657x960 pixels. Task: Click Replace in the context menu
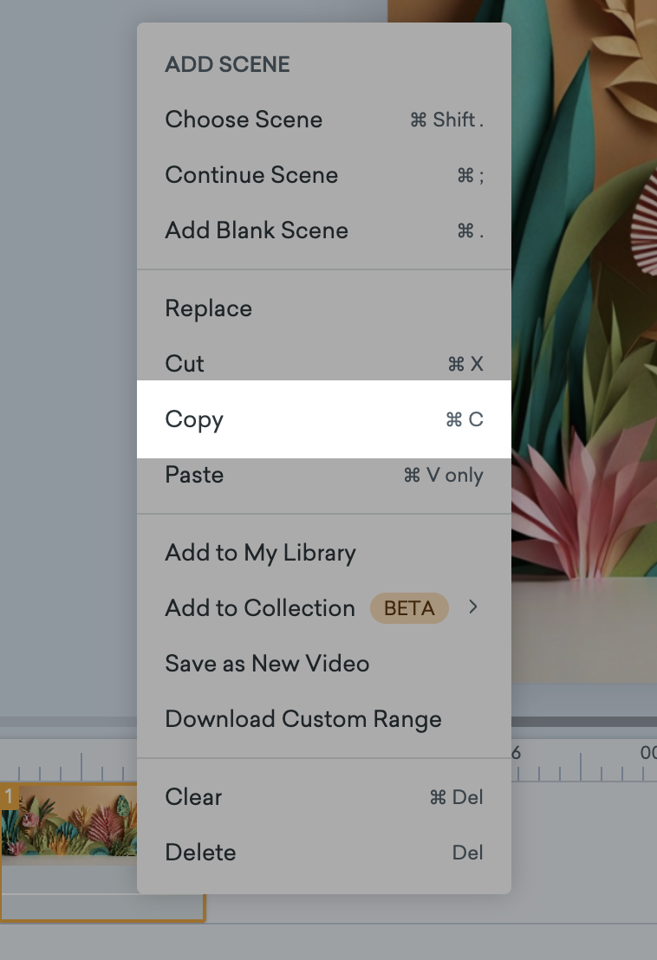(x=208, y=308)
